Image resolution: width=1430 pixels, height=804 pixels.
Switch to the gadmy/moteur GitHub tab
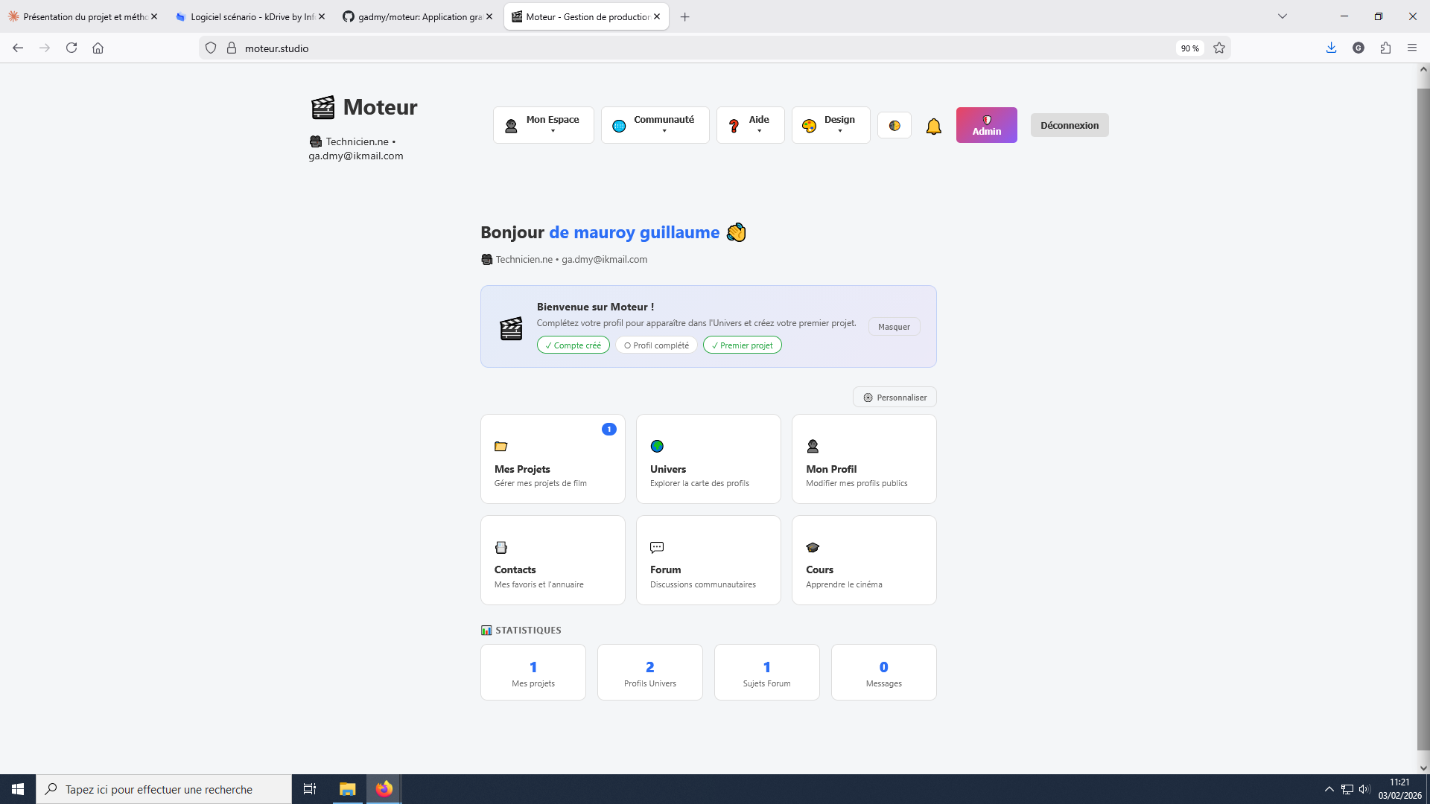click(x=413, y=16)
